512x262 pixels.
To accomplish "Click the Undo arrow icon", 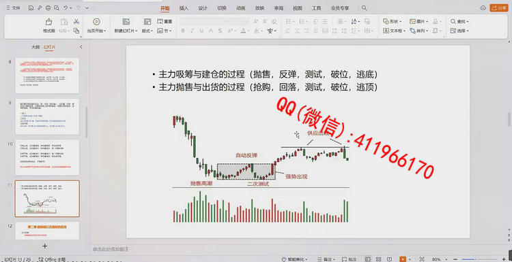I will (66, 7).
